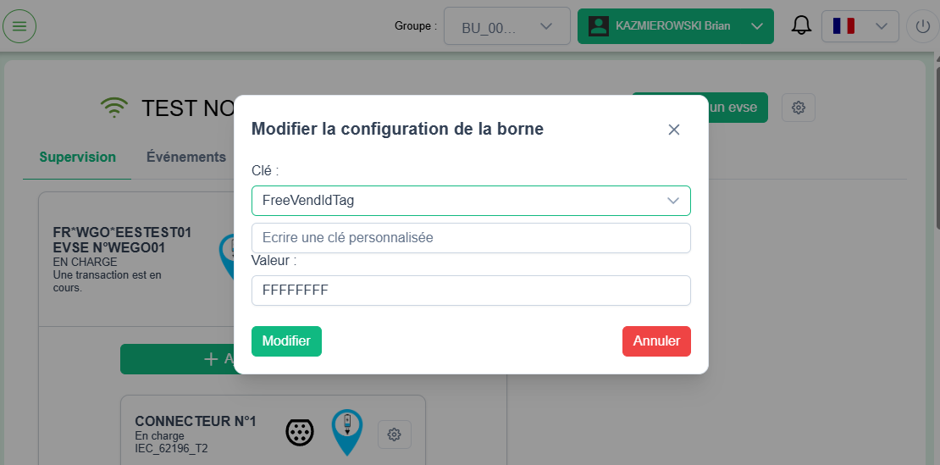Switch to the Supervision tab
940x465 pixels.
click(x=77, y=157)
